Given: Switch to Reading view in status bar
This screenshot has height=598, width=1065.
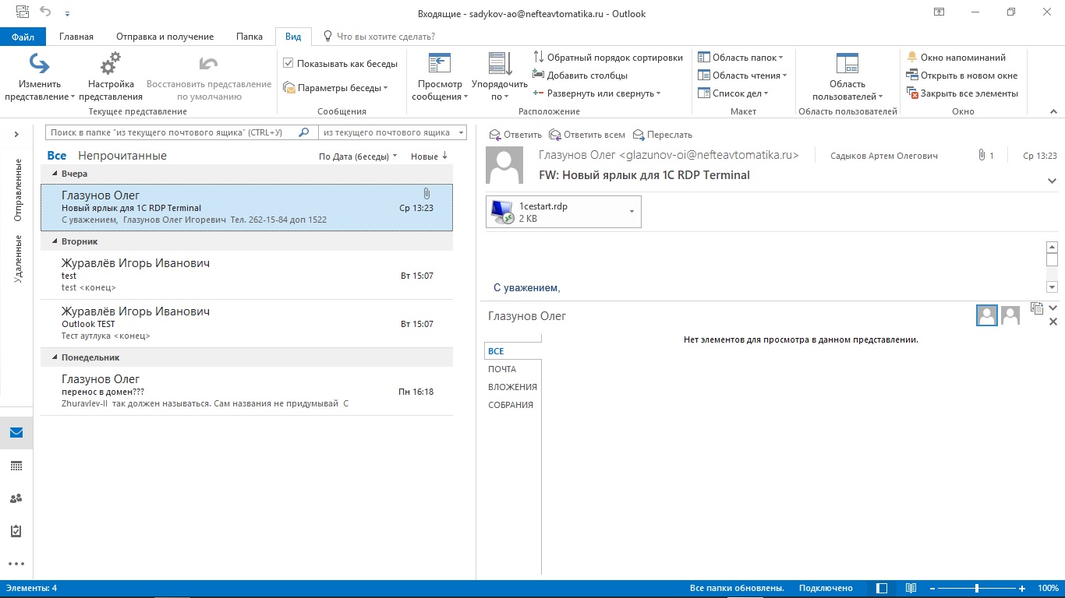Looking at the screenshot, I should tap(911, 589).
